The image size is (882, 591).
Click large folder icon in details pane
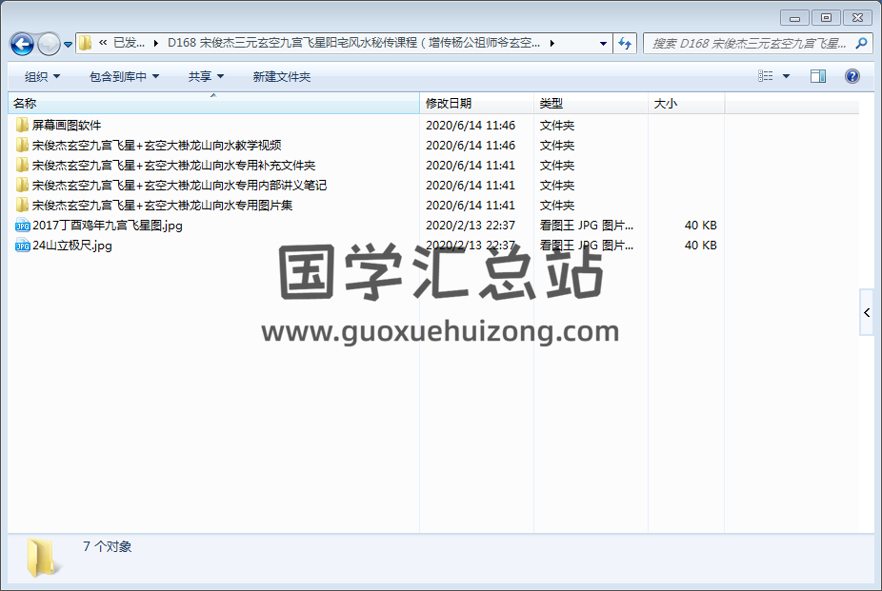pos(43,558)
